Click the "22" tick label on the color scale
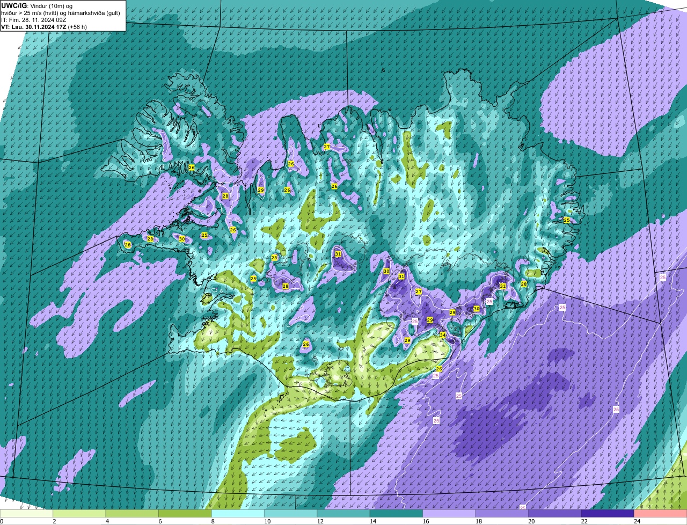687x525 pixels. coord(584,521)
